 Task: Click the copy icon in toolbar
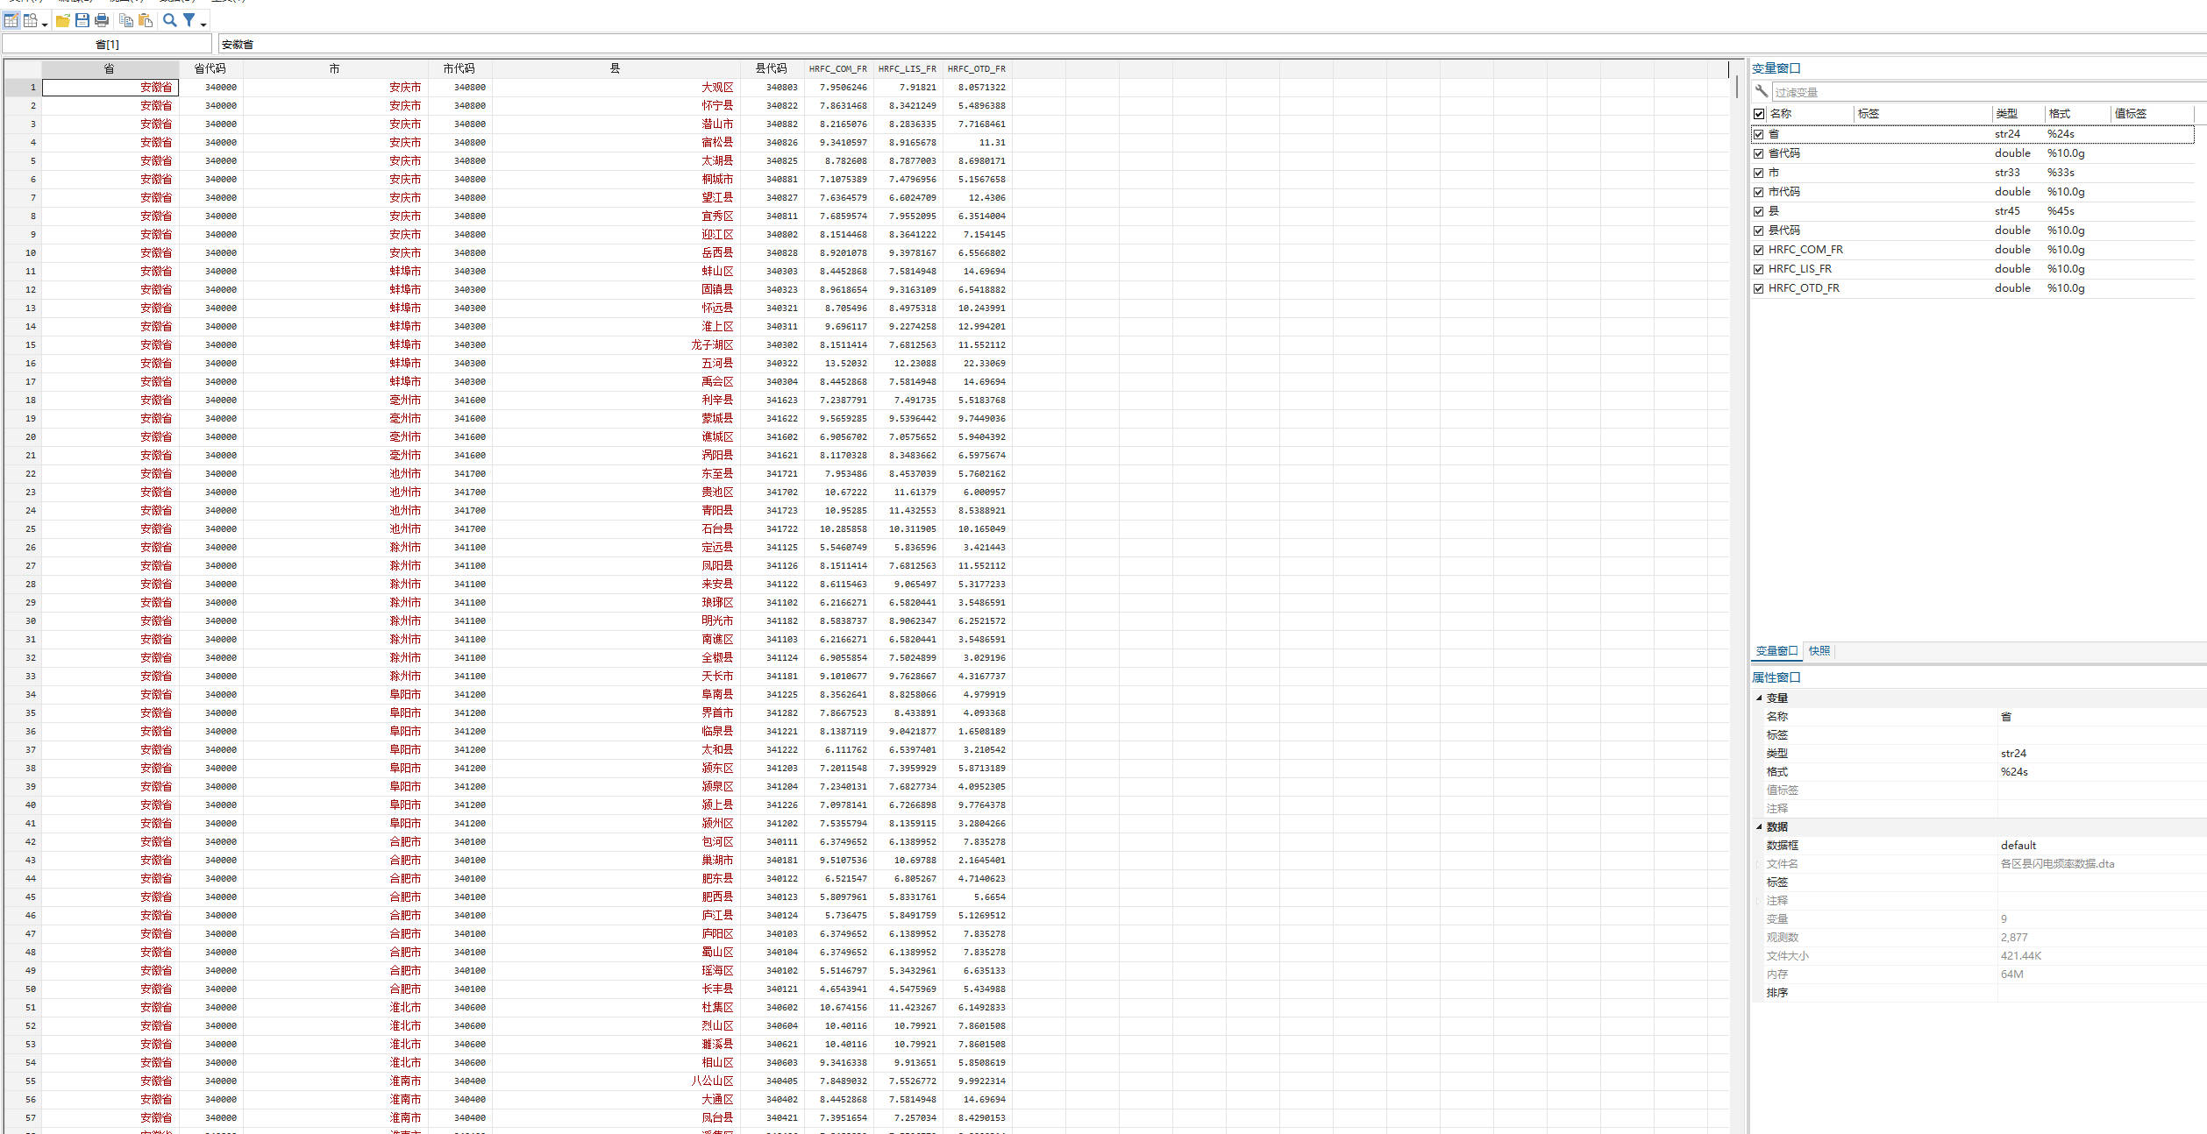(126, 20)
